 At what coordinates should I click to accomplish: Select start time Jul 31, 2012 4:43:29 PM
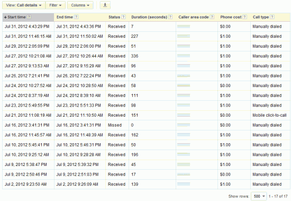[27, 27]
